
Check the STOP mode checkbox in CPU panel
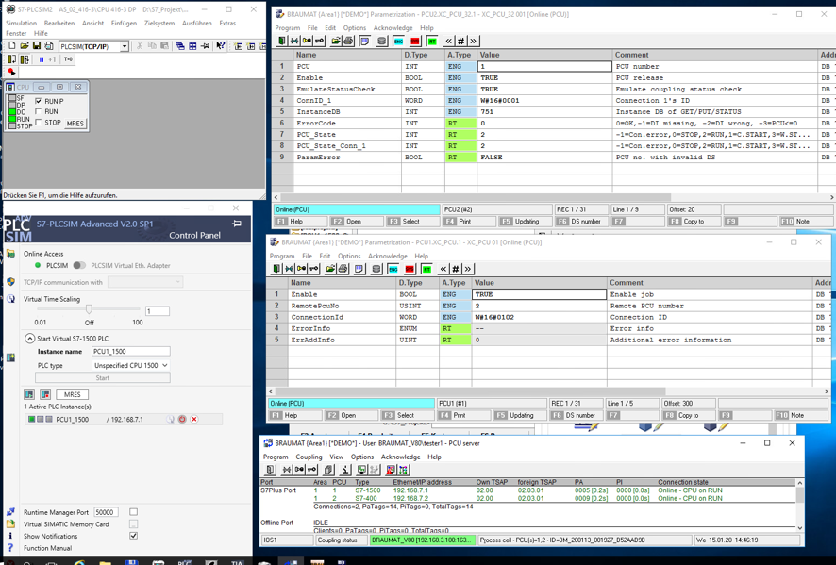click(38, 122)
